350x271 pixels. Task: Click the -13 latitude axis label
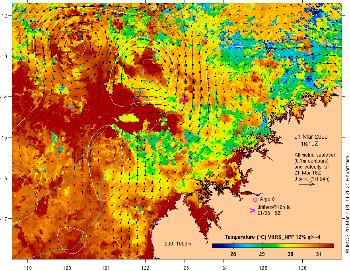[4, 56]
